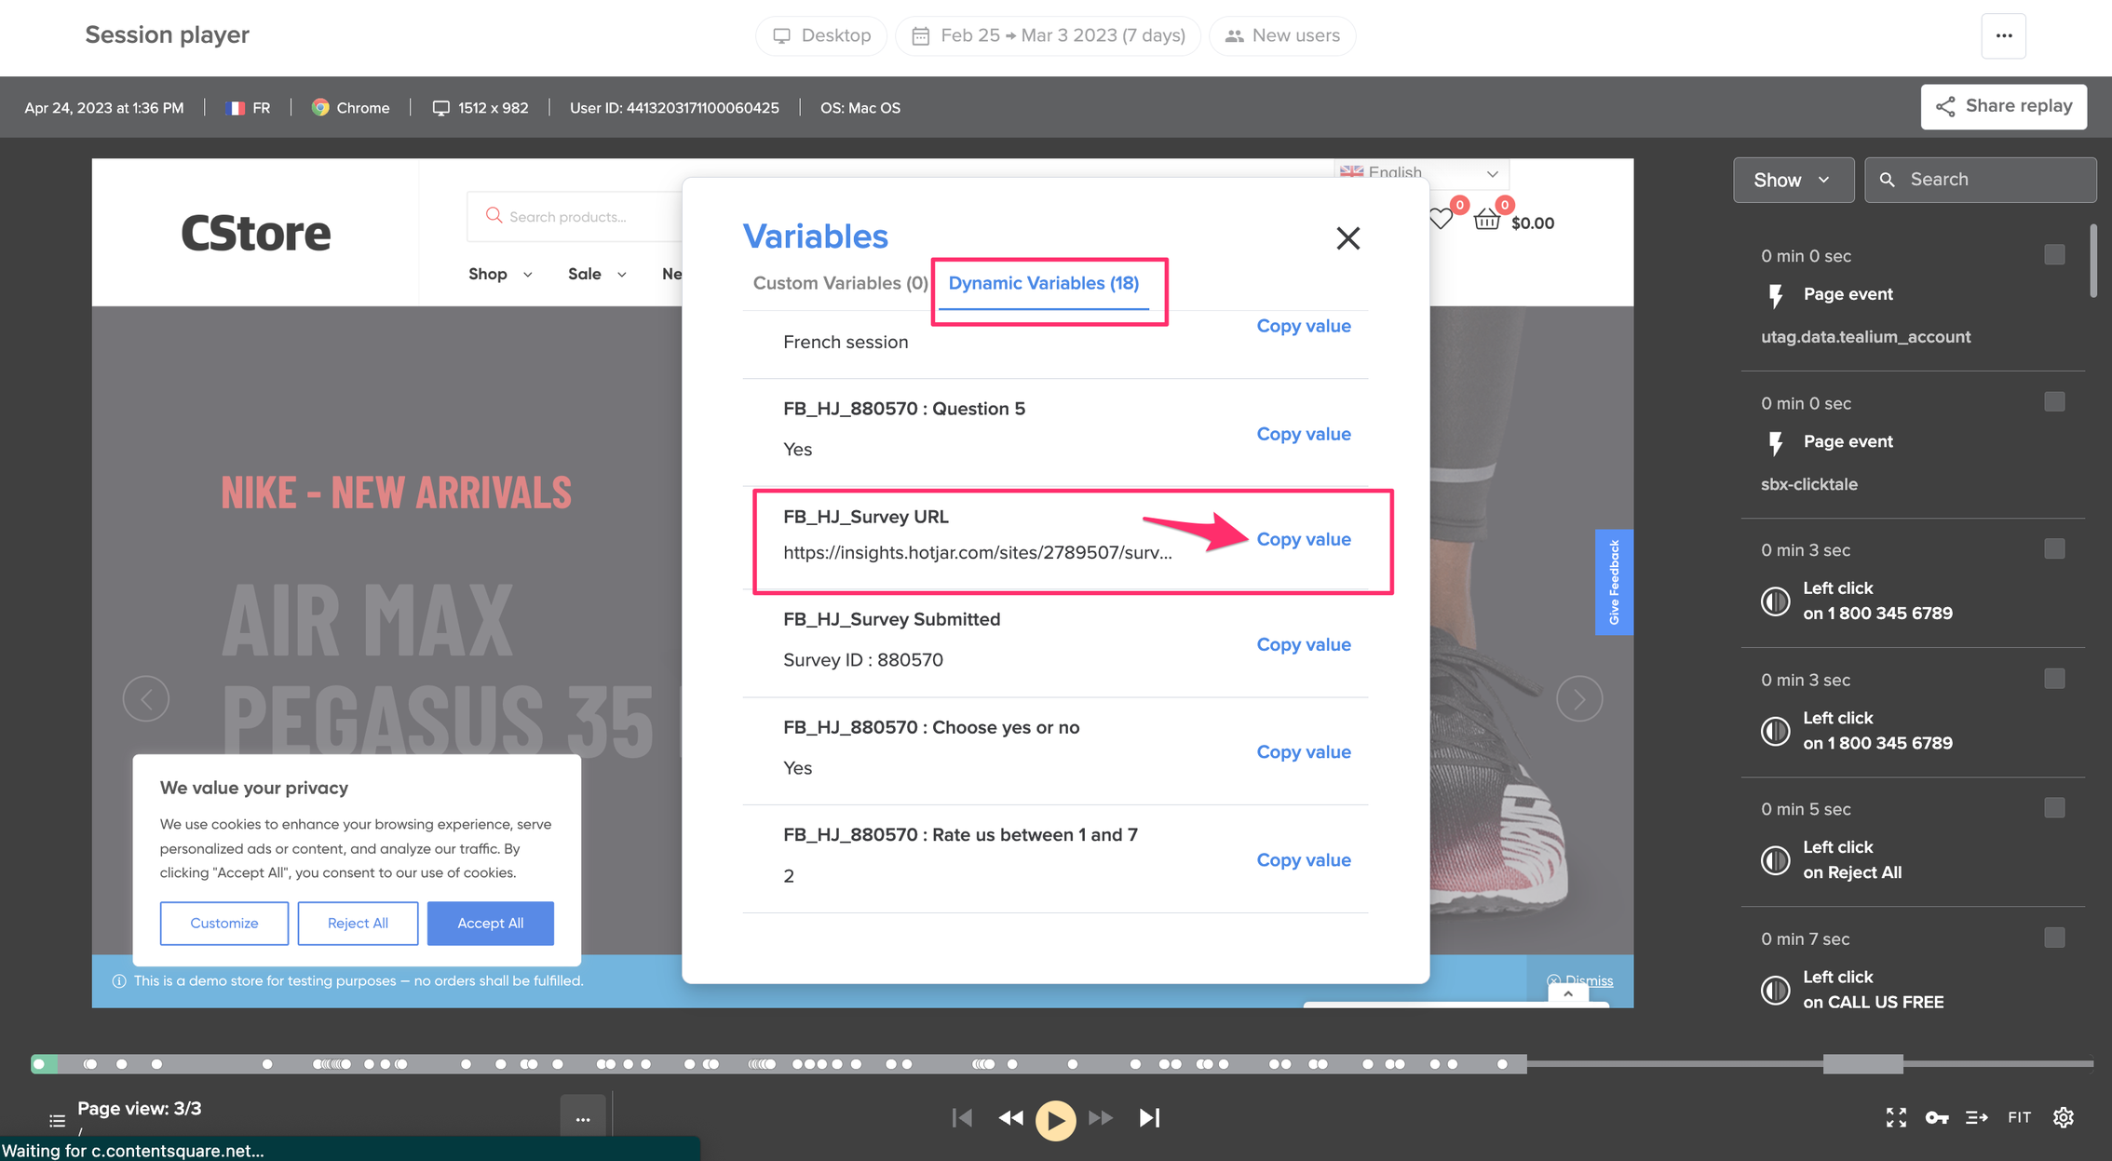
Task: Click the click icon for CALL US FREE event
Action: coord(1776,990)
